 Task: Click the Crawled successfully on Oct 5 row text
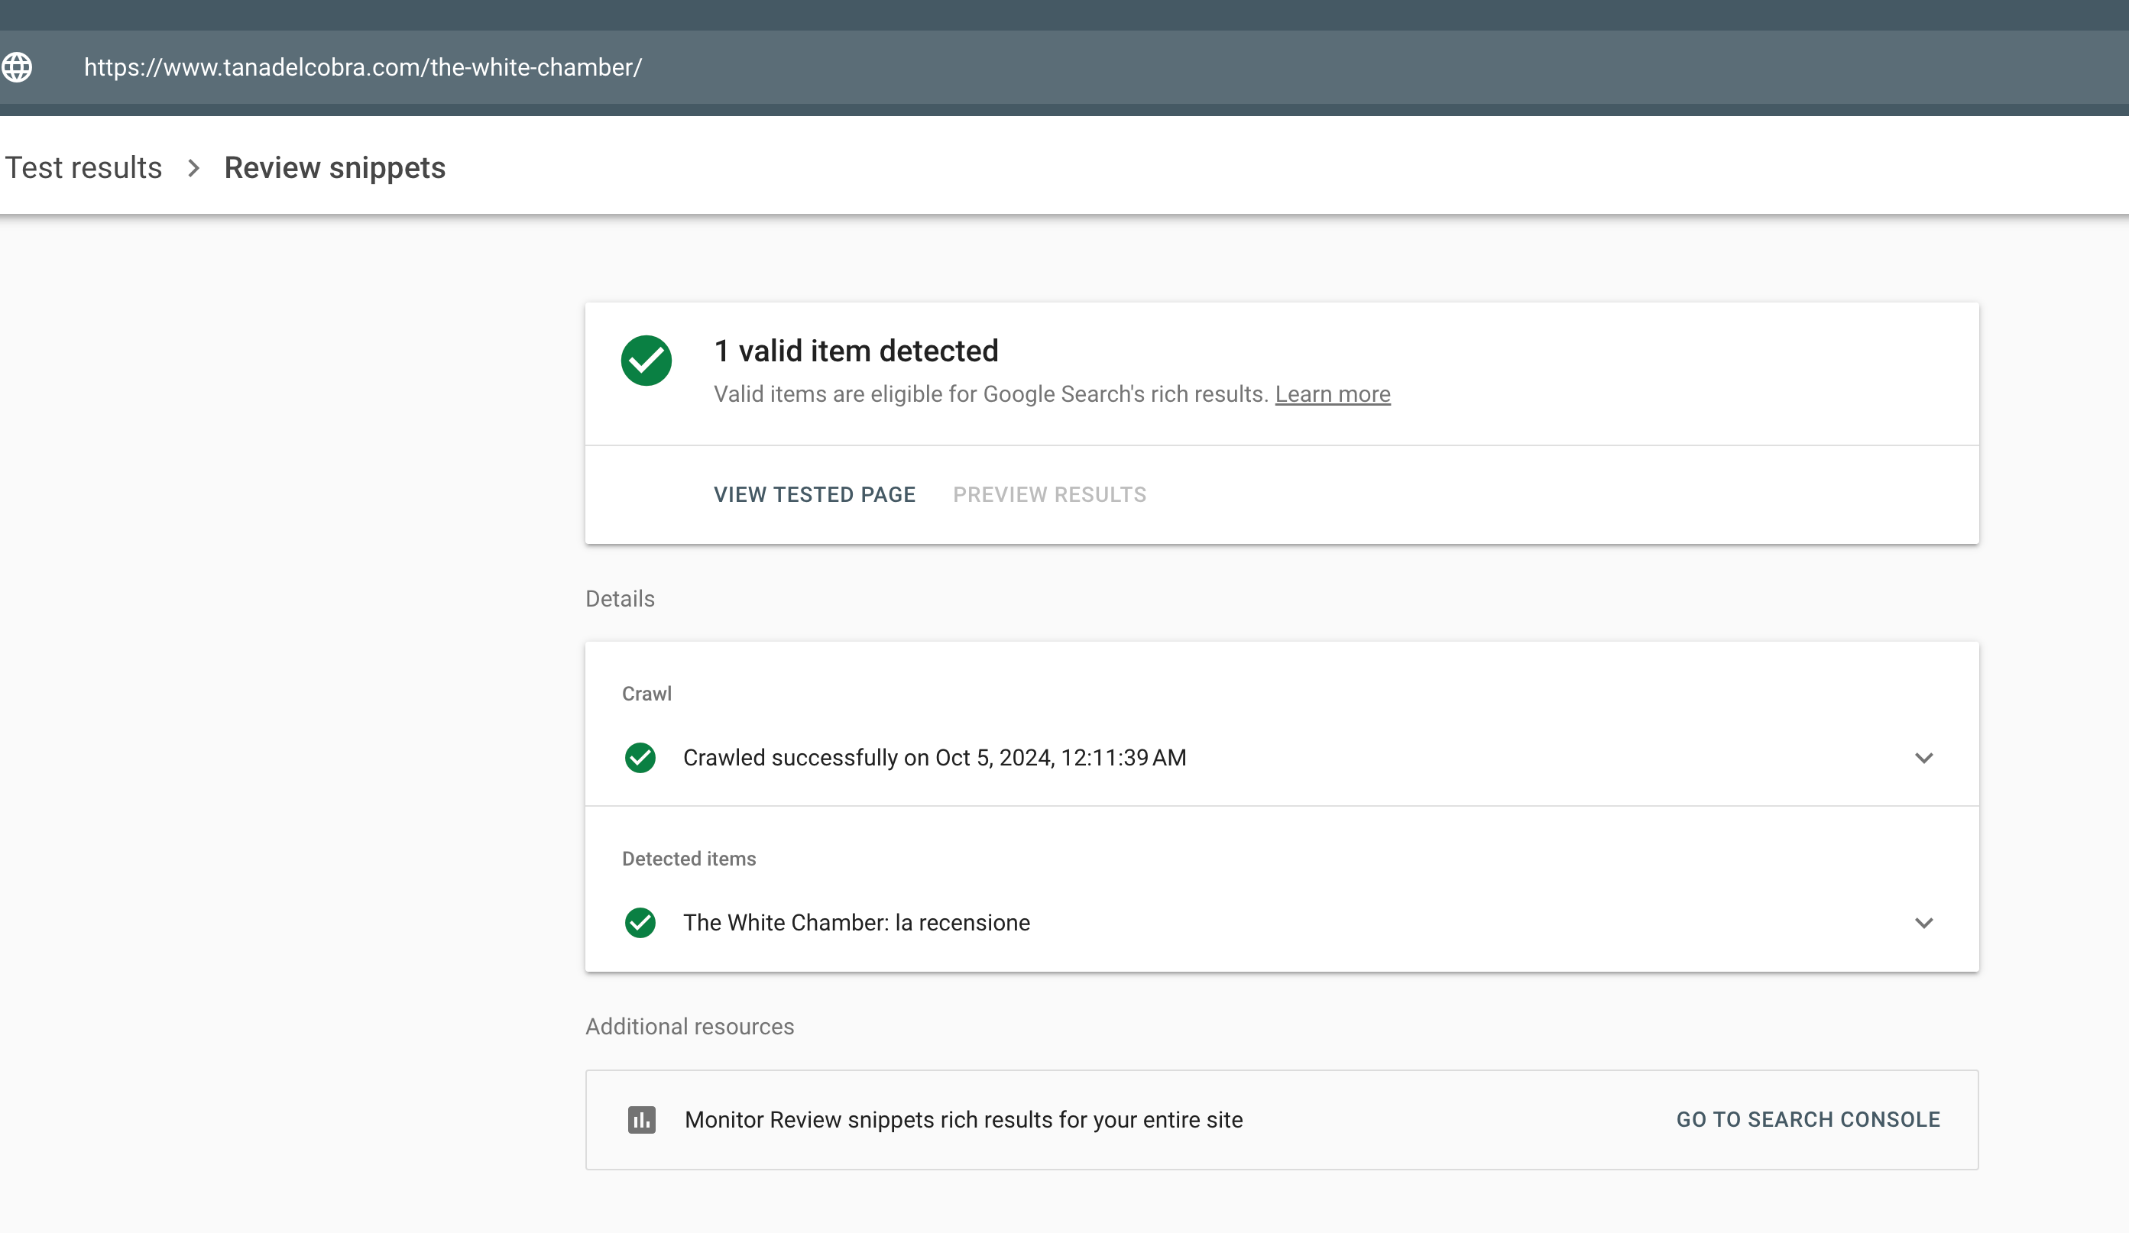coord(935,759)
